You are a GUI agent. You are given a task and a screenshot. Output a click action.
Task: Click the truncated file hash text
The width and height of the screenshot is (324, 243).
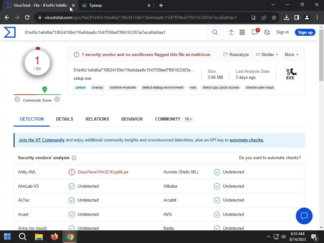pos(134,70)
